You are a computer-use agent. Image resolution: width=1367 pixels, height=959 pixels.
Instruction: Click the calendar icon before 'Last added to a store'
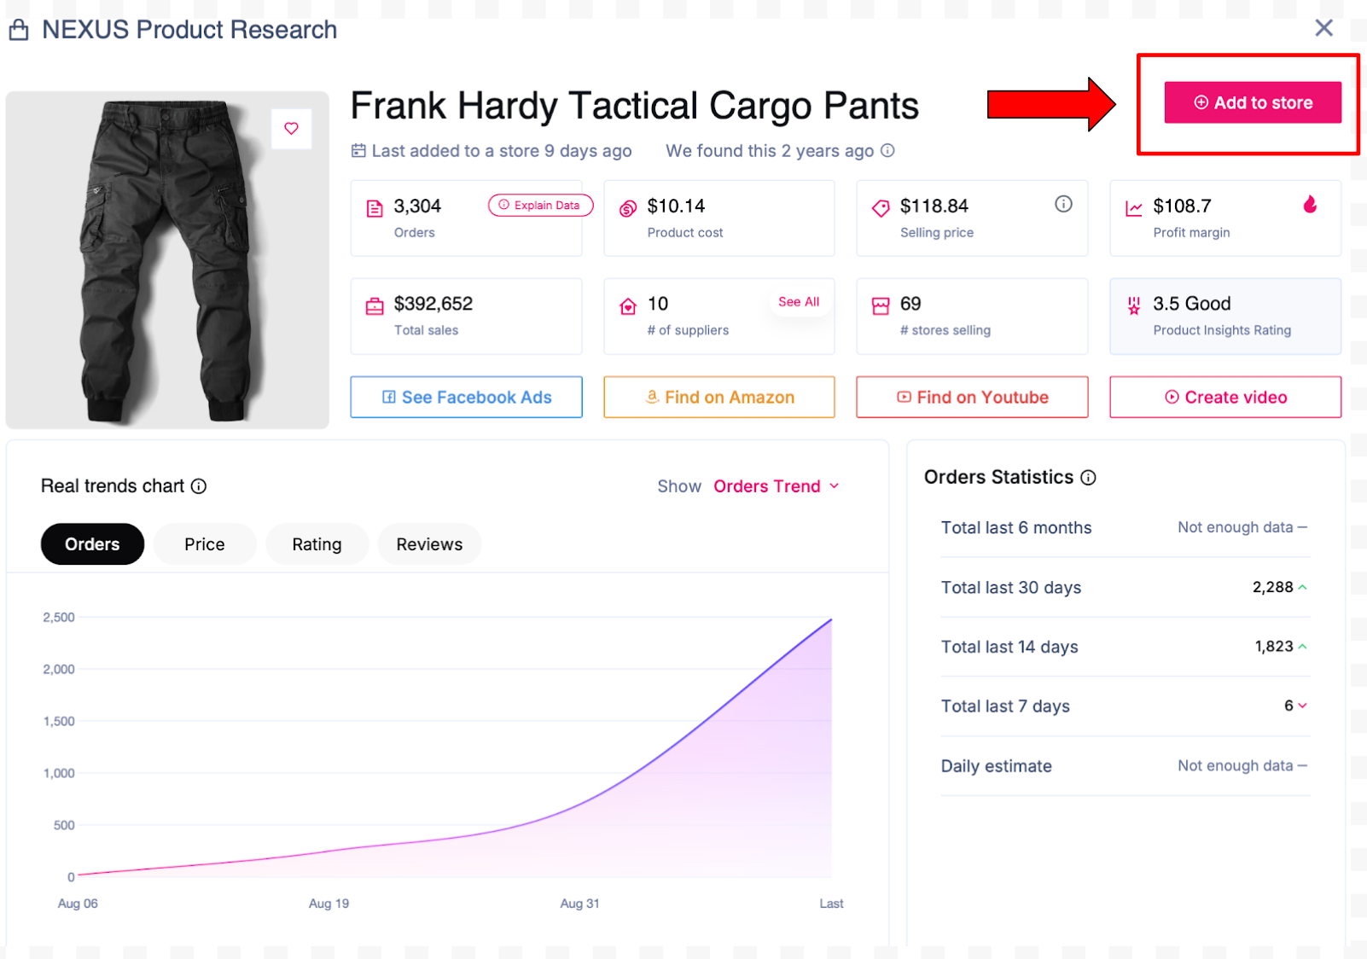point(358,151)
